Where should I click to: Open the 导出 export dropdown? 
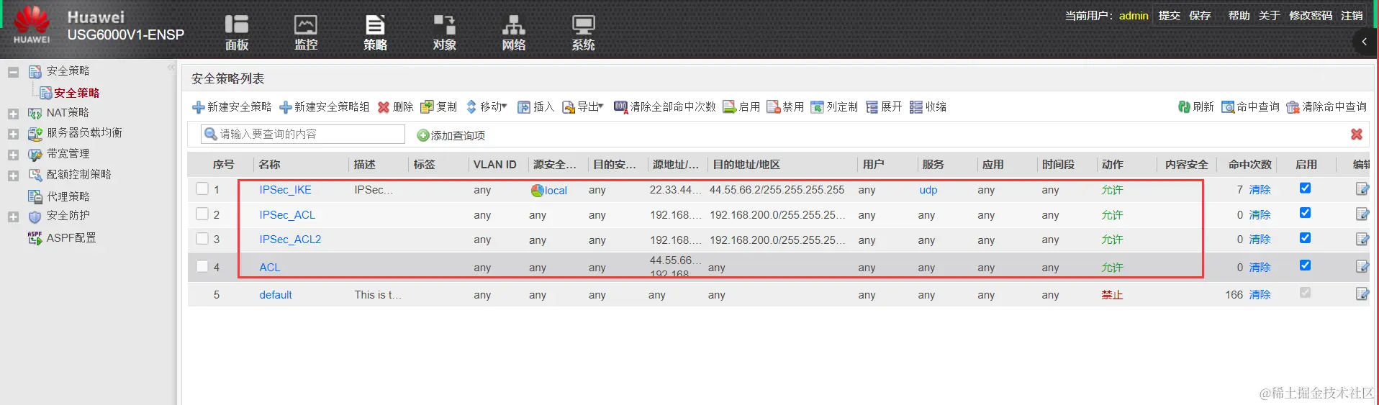click(583, 106)
